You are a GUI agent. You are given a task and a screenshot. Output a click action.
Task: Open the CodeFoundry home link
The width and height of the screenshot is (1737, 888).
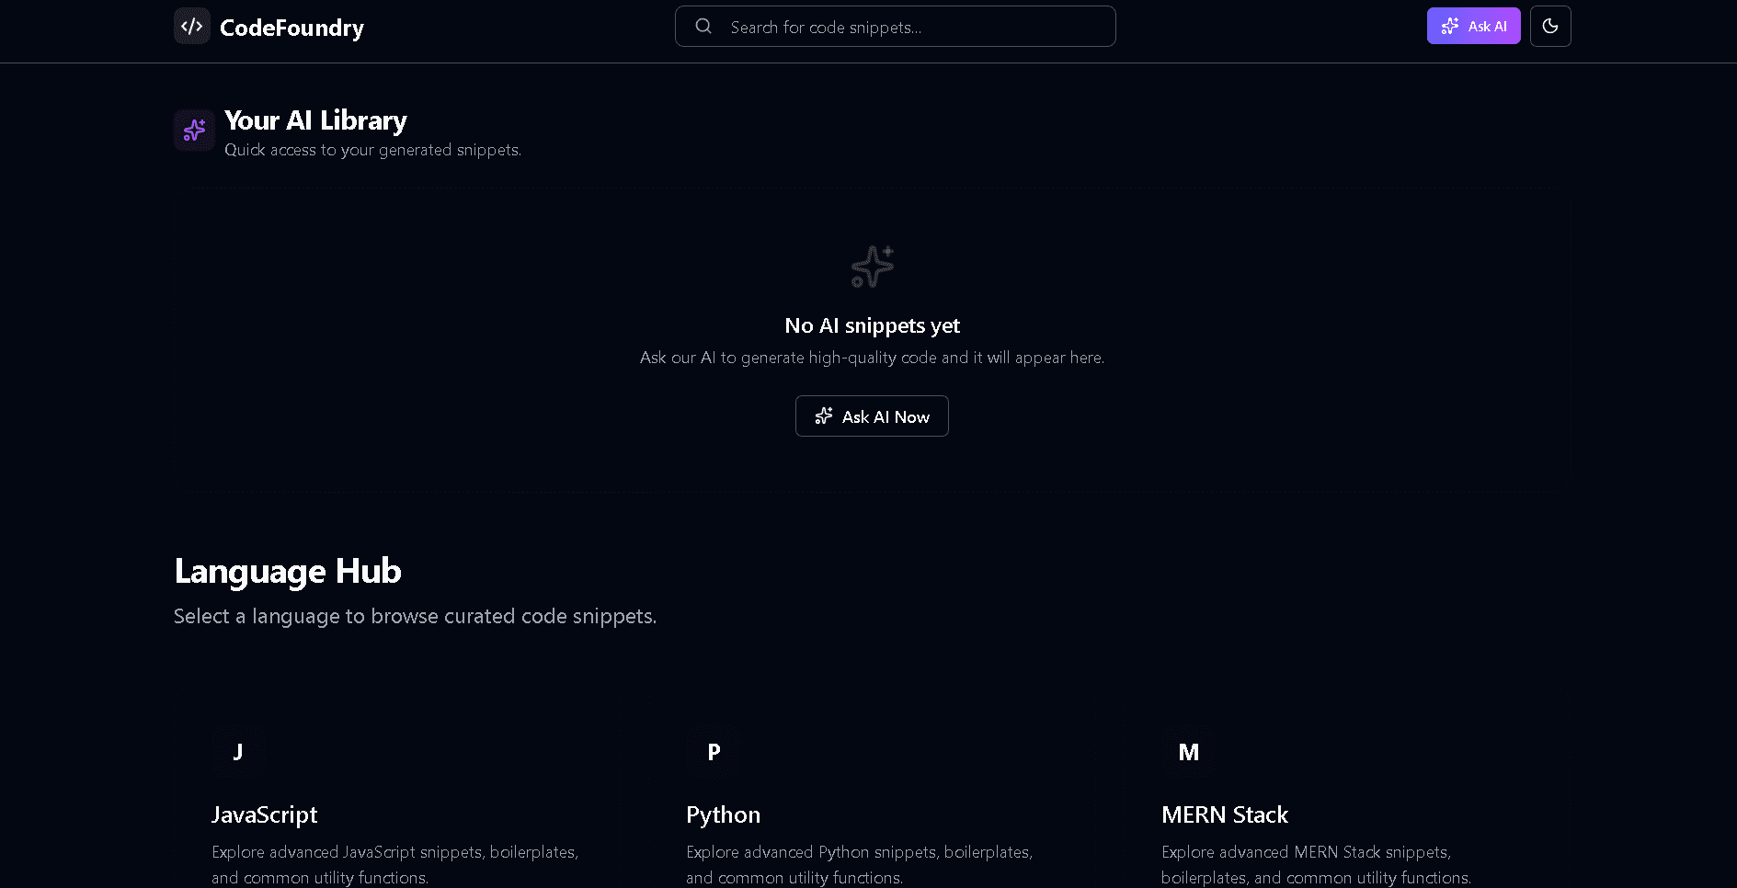[291, 28]
